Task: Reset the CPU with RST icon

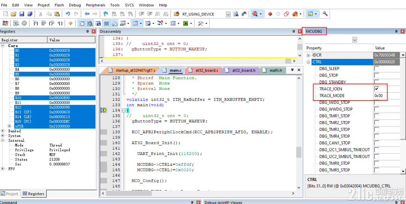Action: 5,24
